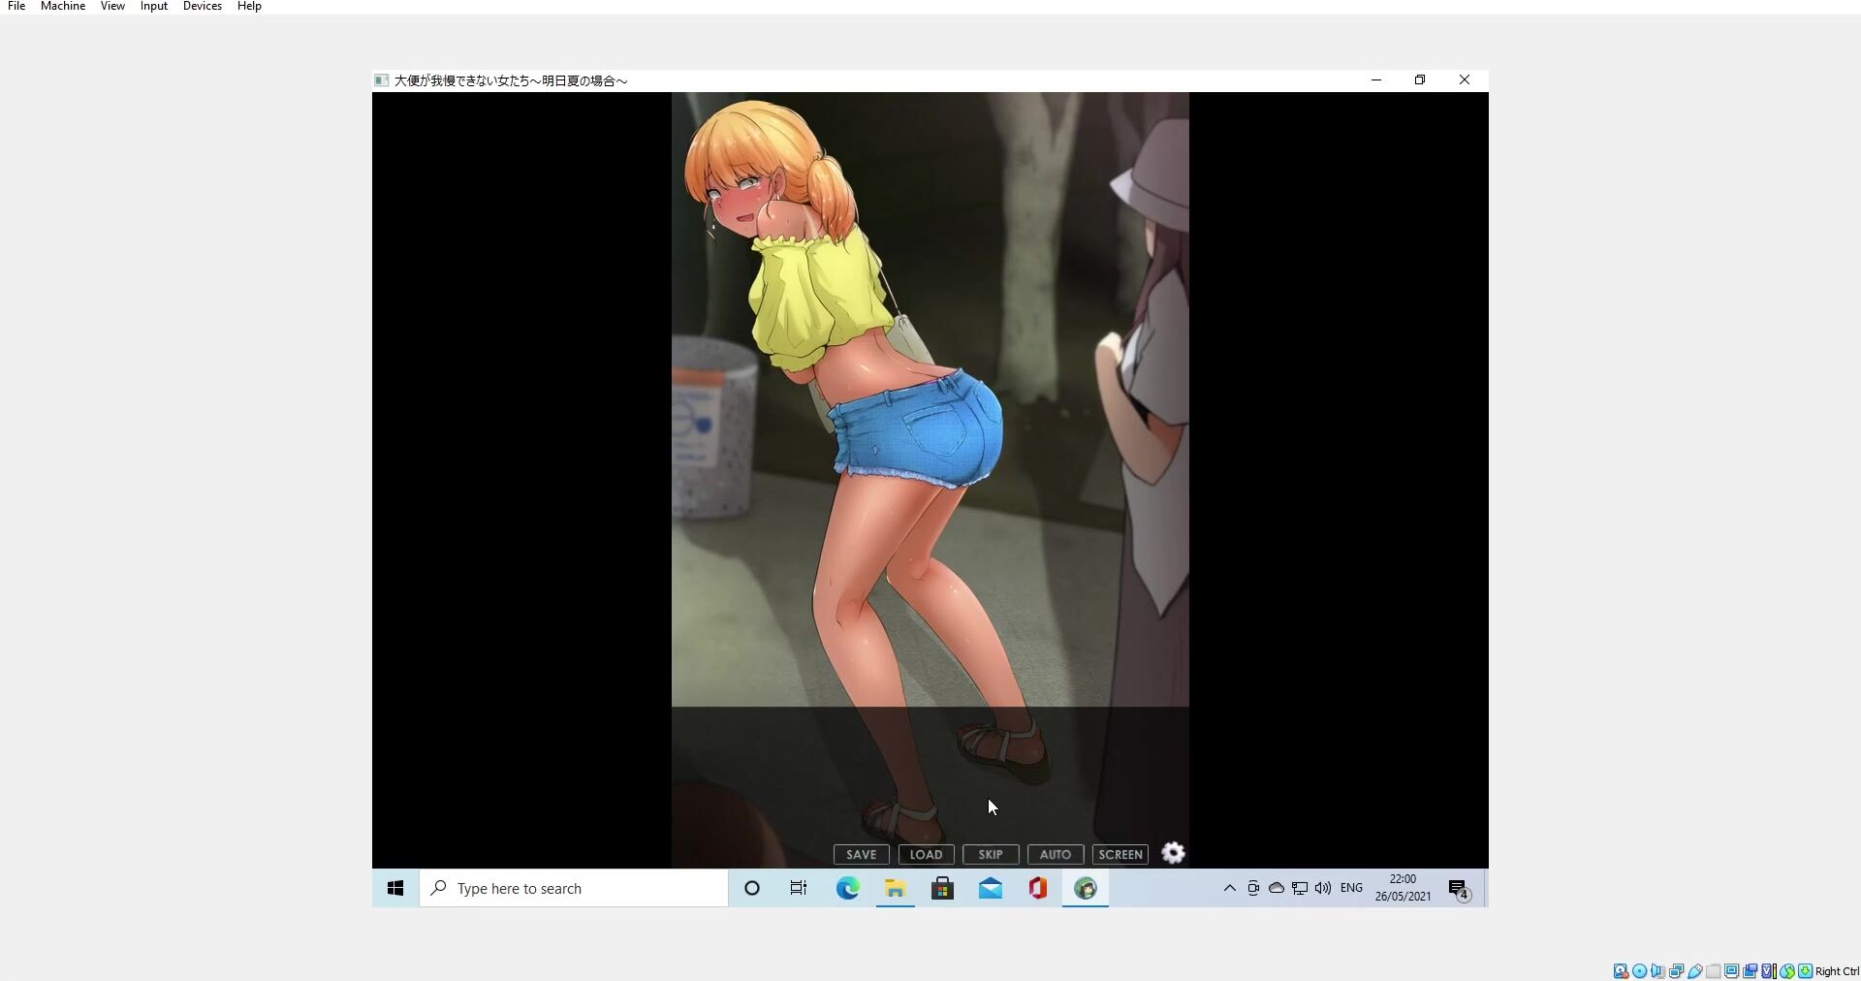Open the notification center icon
The width and height of the screenshot is (1861, 981).
point(1459,889)
